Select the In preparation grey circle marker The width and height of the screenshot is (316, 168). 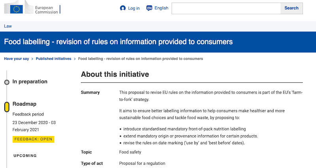tap(7, 82)
